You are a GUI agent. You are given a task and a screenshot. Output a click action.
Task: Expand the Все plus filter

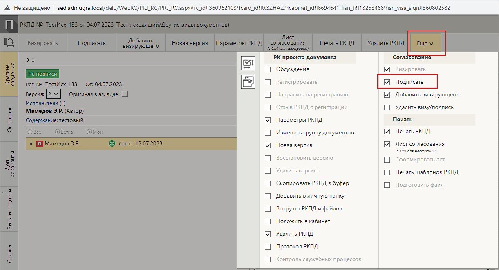(34, 132)
